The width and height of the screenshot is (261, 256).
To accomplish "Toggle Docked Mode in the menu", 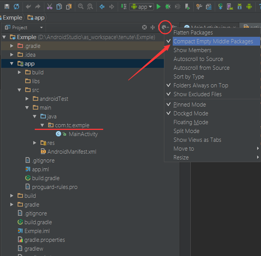I will [212, 113].
